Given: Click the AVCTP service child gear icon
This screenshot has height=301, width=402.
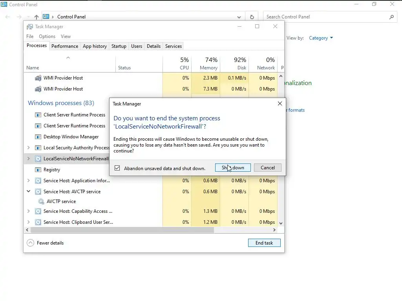Looking at the screenshot, I should tap(41, 201).
